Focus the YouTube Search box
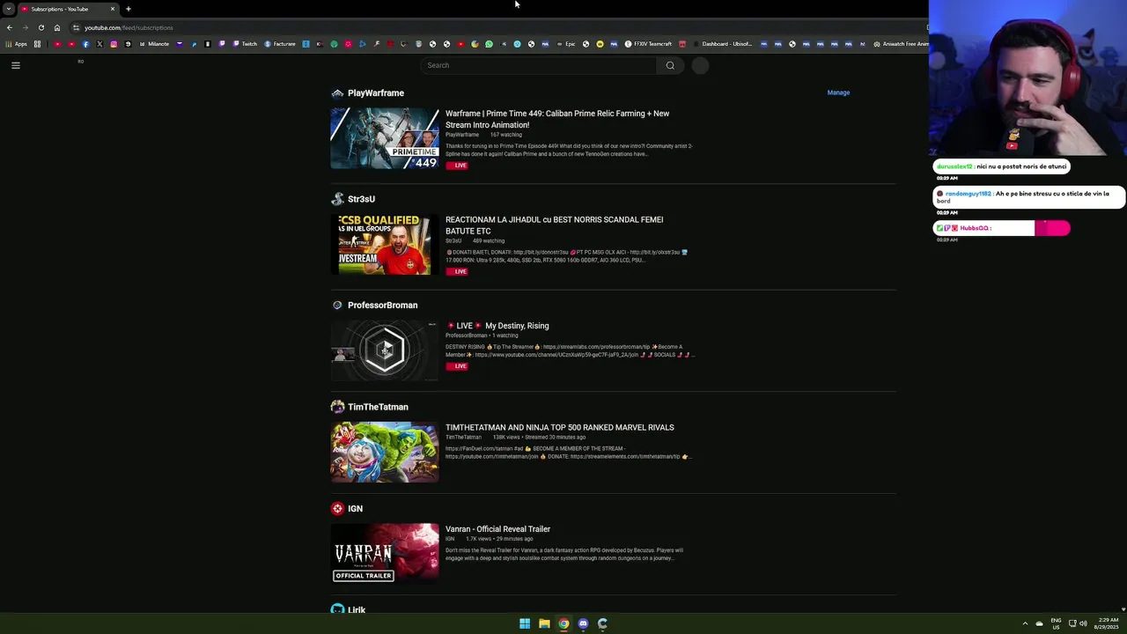Viewport: 1127px width, 634px height. [x=538, y=65]
